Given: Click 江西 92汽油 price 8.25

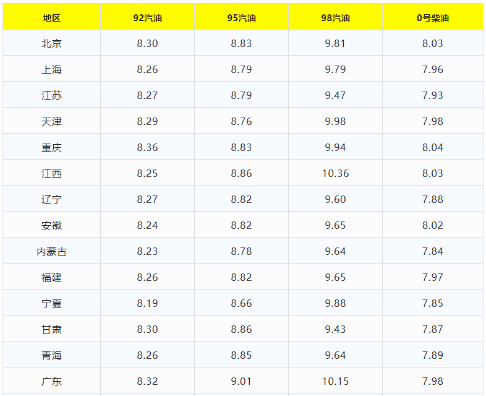Looking at the screenshot, I should [x=148, y=173].
